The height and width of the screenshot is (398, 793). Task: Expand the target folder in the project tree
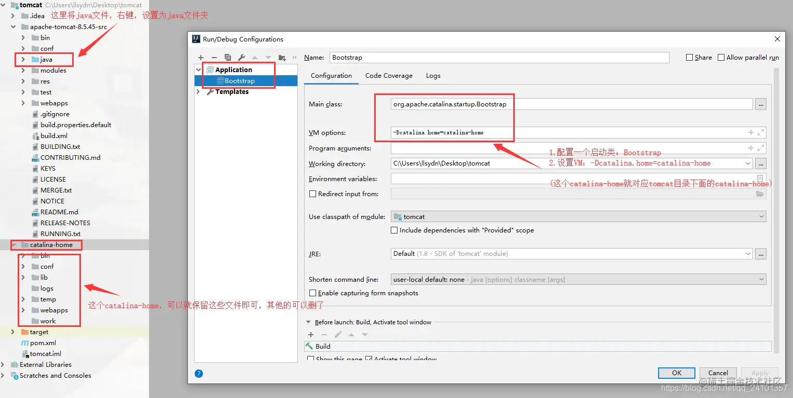click(x=13, y=332)
